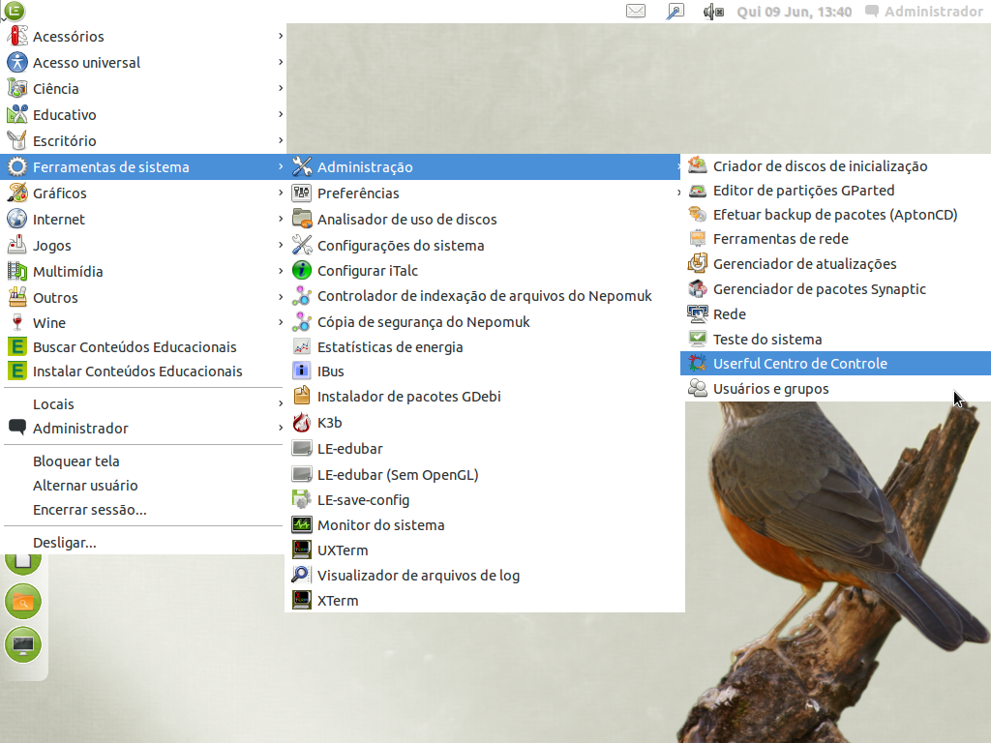Click the Monitor do sistema graph icon
The width and height of the screenshot is (991, 743).
pyautogui.click(x=302, y=524)
